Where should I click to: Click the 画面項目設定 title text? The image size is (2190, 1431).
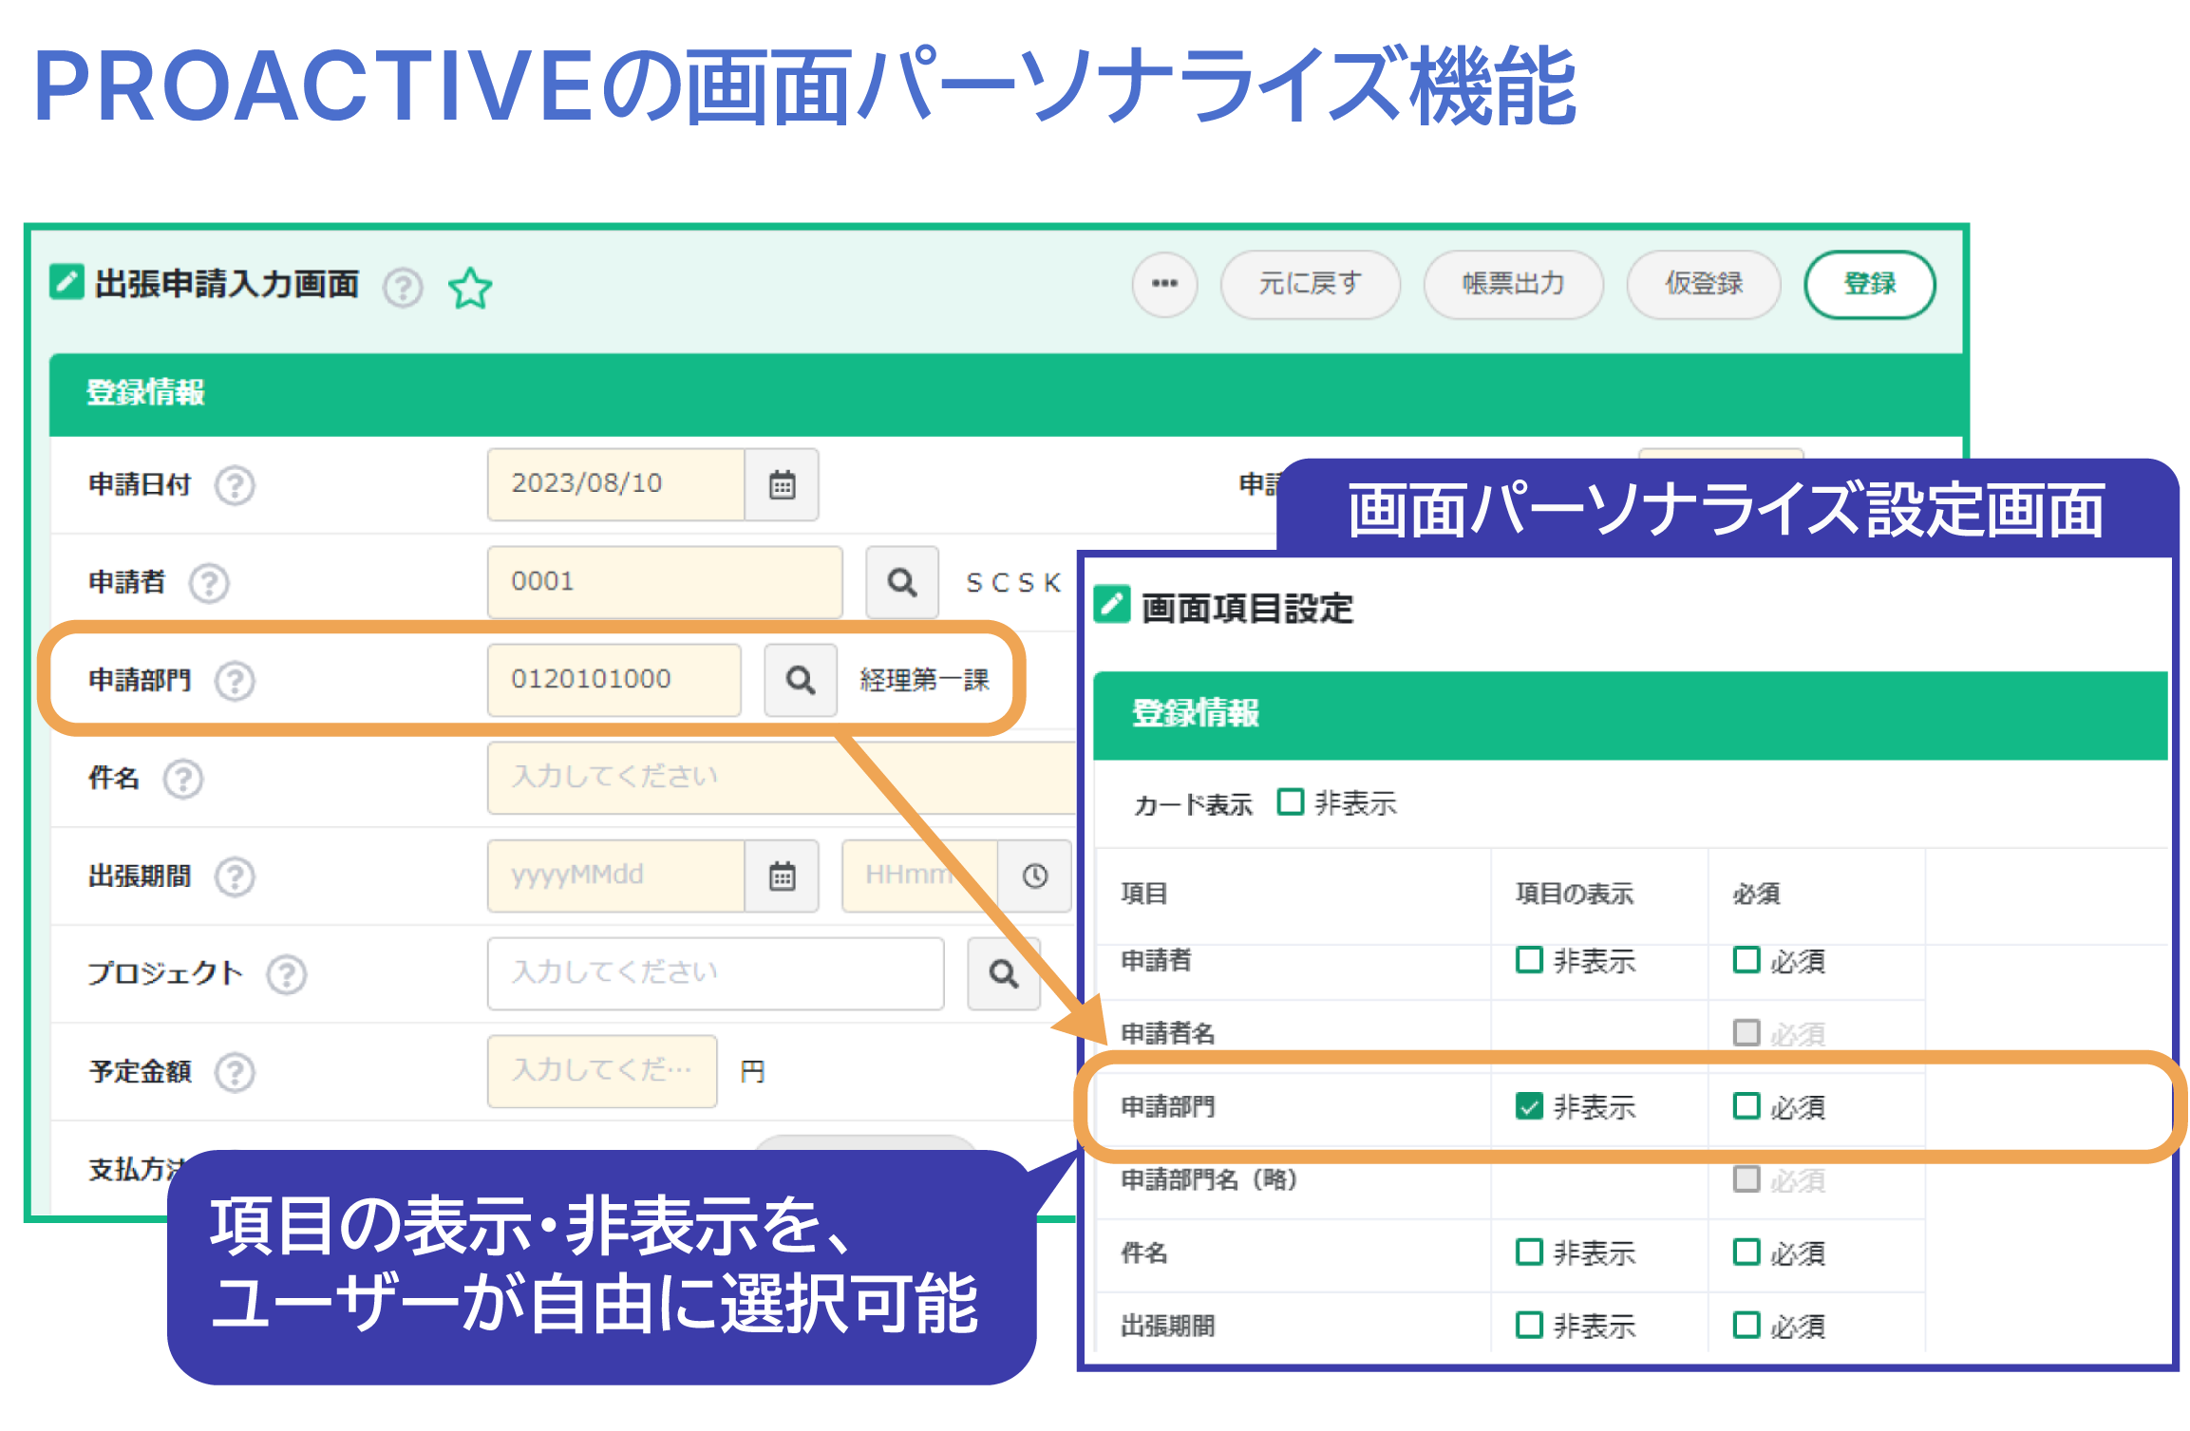[x=1247, y=608]
